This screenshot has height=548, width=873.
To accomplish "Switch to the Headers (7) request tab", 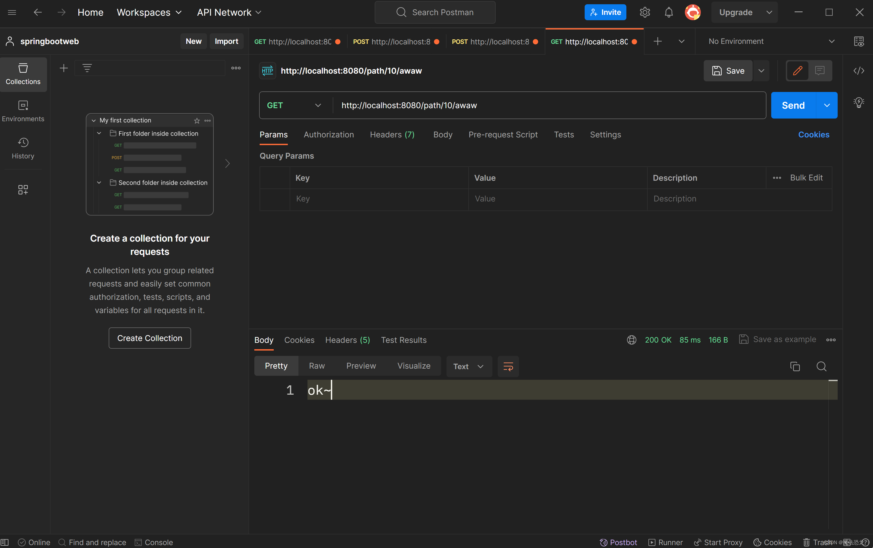I will click(x=392, y=135).
